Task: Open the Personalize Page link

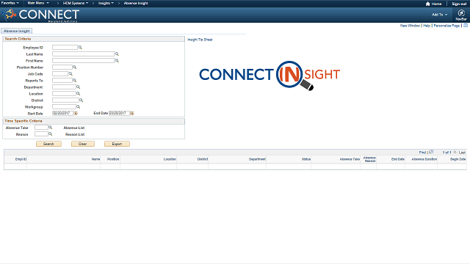Action: [x=446, y=26]
